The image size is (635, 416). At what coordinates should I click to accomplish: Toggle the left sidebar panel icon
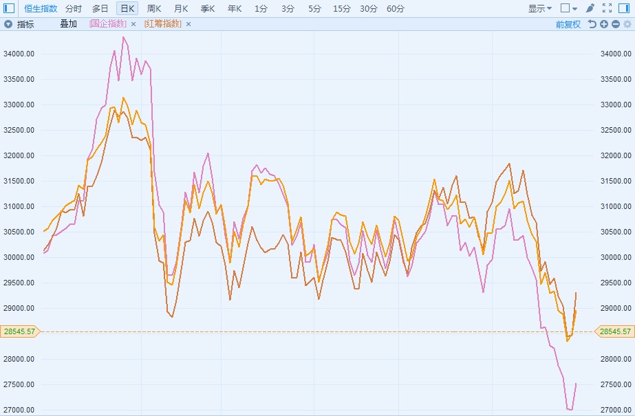8,8
